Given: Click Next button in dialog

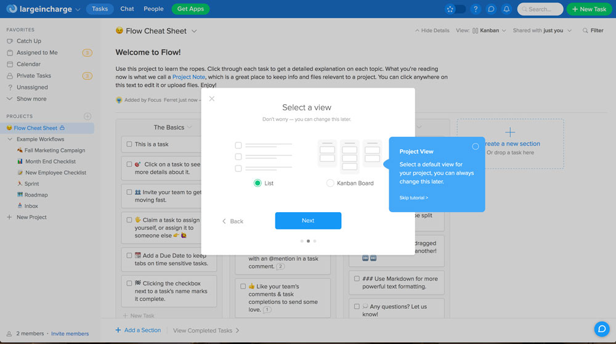Looking at the screenshot, I should (308, 221).
